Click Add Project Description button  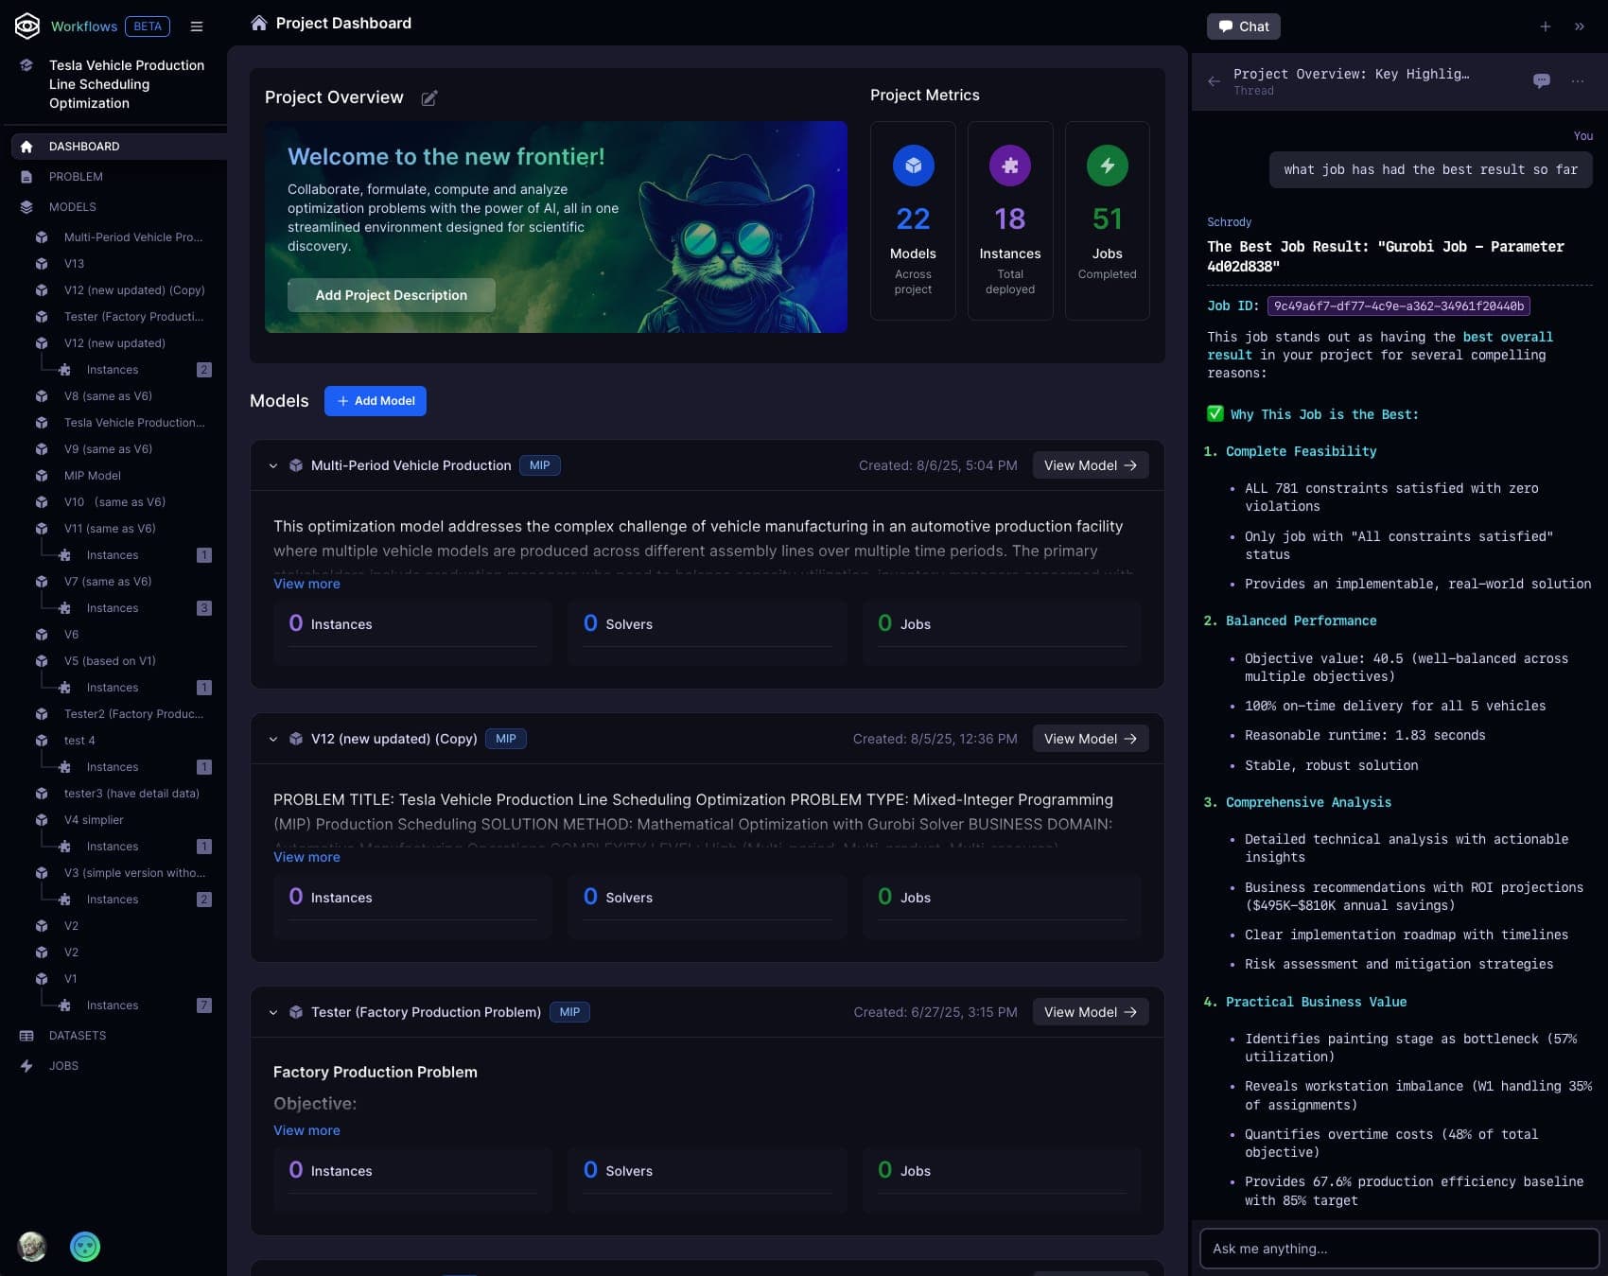[x=391, y=295]
